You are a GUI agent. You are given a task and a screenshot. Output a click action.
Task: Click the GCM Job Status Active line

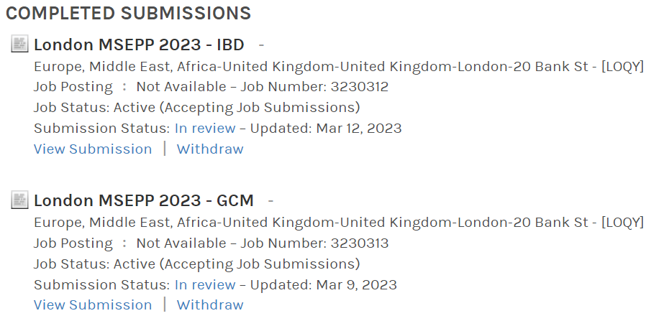point(196,264)
